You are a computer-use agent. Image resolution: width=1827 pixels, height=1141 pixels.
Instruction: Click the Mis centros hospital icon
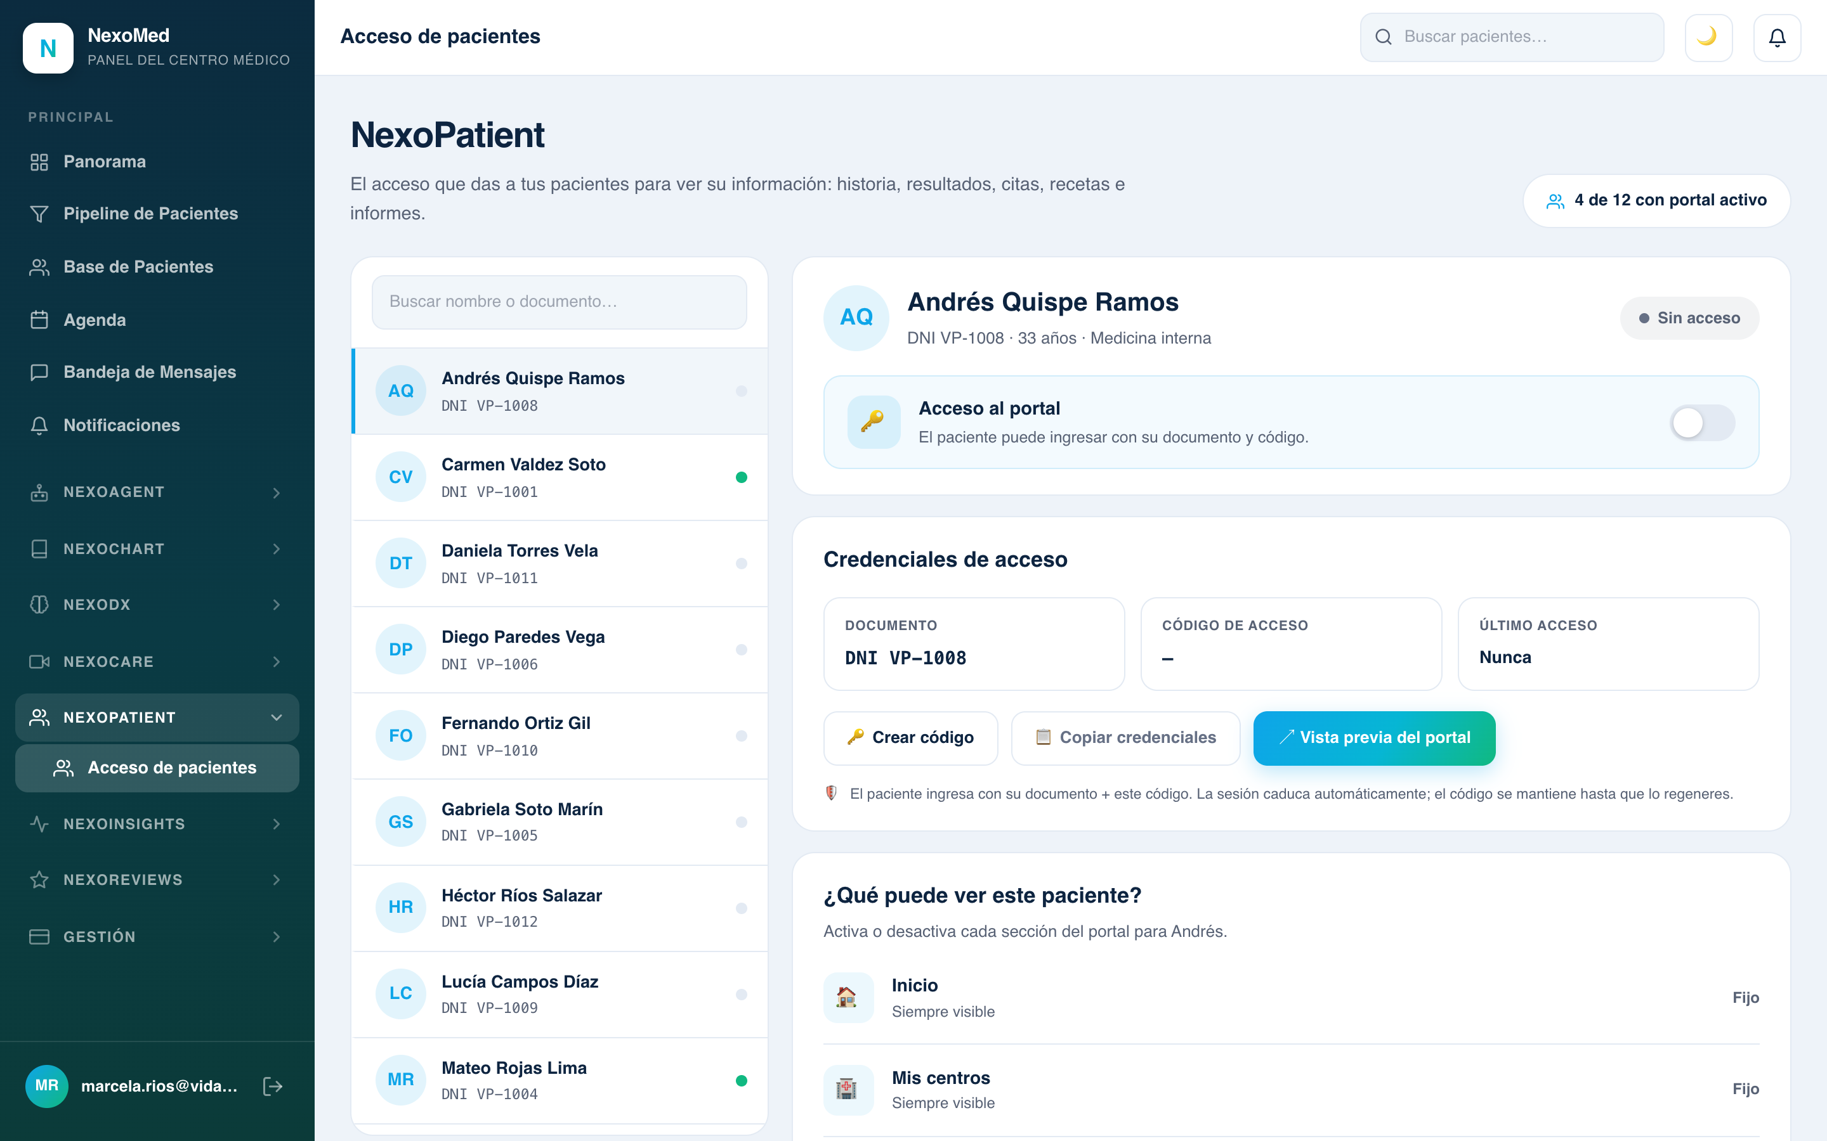(848, 1089)
